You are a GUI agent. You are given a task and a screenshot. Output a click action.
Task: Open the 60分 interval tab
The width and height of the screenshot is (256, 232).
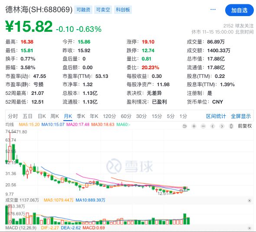(126, 116)
